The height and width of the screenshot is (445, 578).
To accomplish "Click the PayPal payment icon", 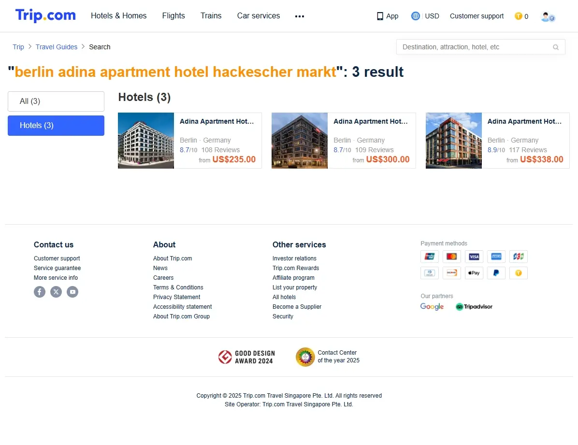I will (x=496, y=273).
